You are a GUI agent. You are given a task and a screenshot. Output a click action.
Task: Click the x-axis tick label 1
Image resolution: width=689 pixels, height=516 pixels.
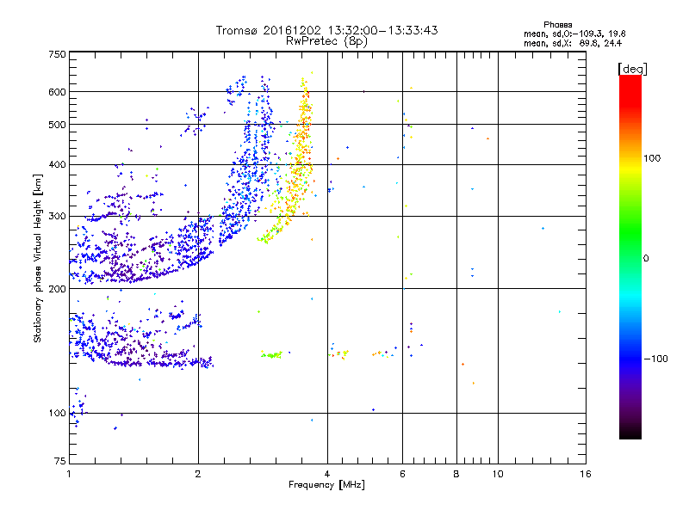pyautogui.click(x=69, y=474)
